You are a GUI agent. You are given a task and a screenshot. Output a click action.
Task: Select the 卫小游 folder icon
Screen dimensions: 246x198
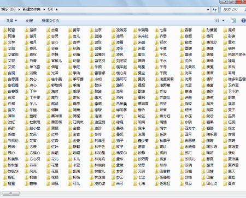225,92
